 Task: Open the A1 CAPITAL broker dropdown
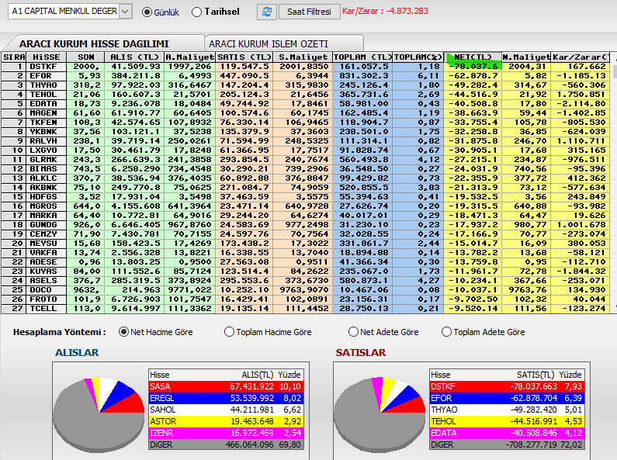tap(125, 12)
